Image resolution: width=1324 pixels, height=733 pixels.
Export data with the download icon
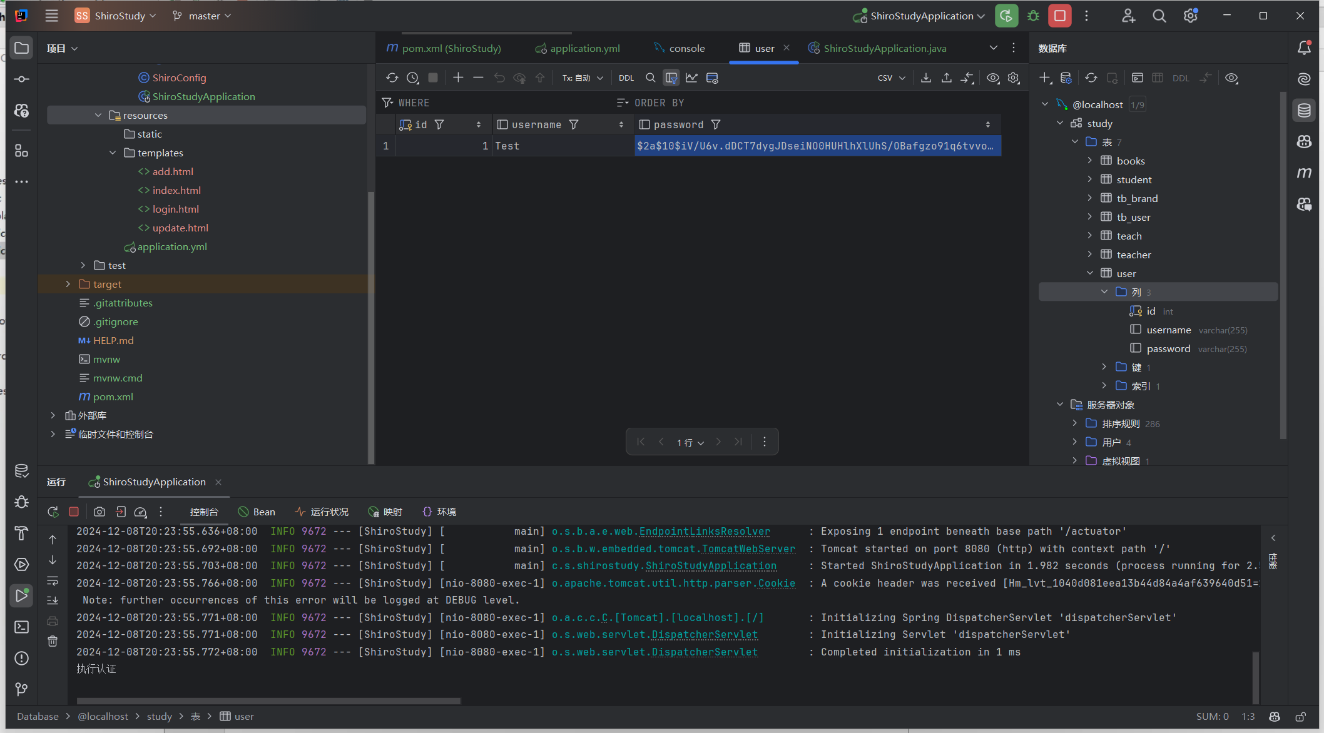[926, 78]
